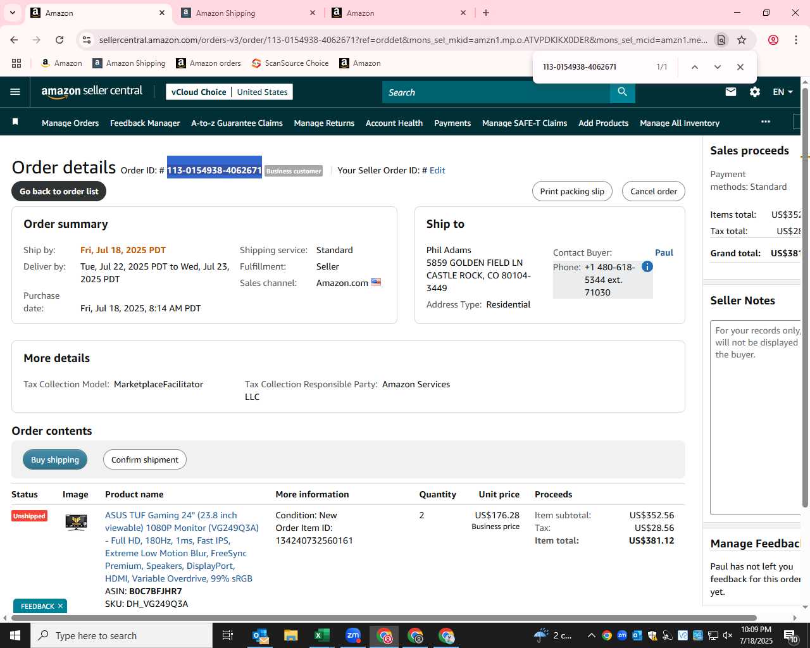
Task: Open Zoom from the taskbar
Action: click(353, 635)
